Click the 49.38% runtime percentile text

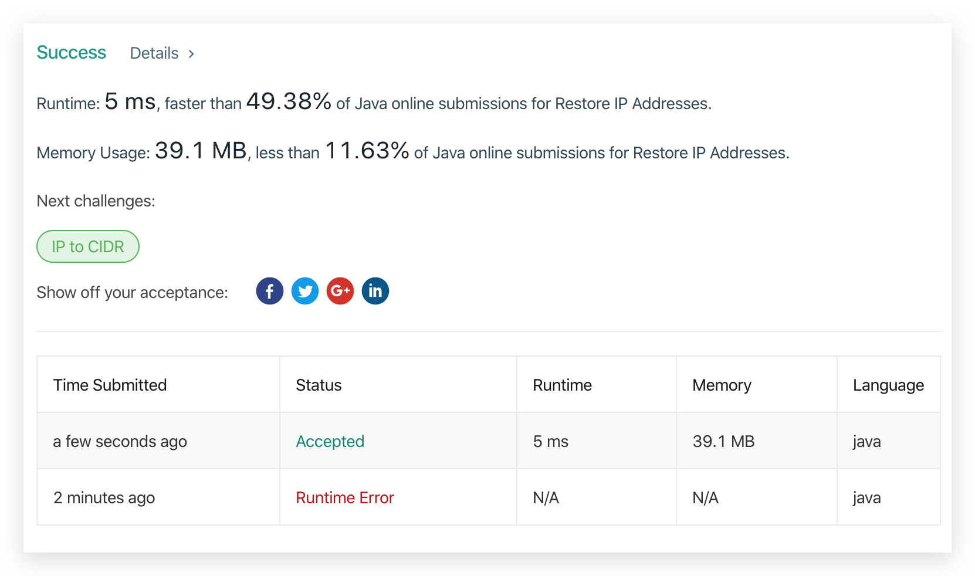click(289, 101)
